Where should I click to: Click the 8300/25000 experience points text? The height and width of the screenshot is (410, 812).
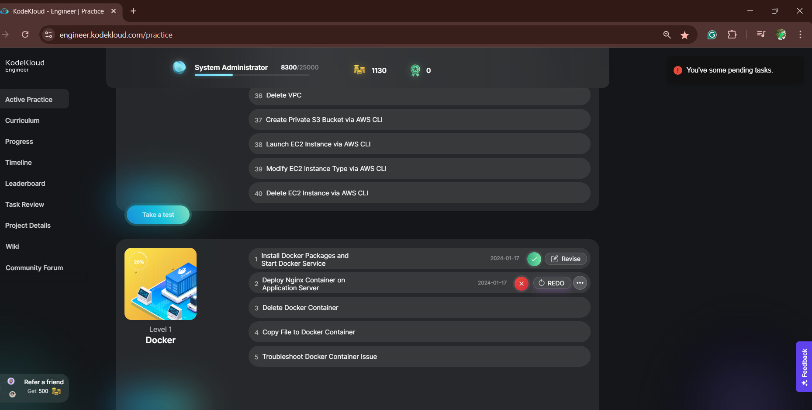300,67
